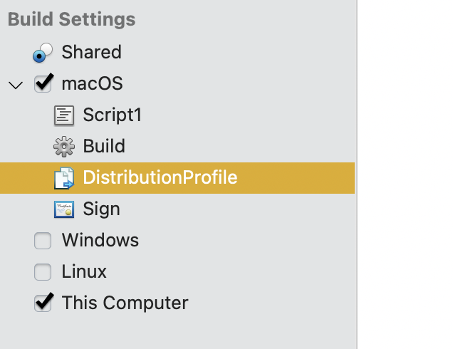Uncheck the macOS build target checkbox
453x349 pixels.
tap(43, 84)
